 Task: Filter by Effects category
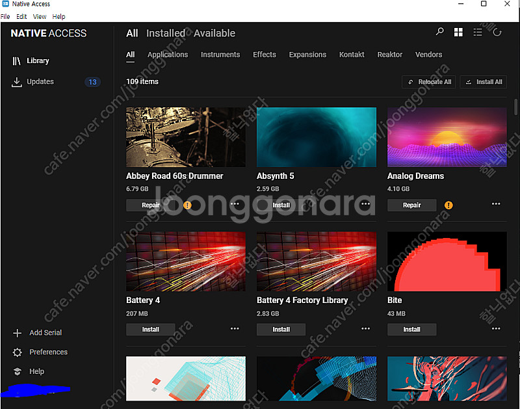[x=265, y=55]
